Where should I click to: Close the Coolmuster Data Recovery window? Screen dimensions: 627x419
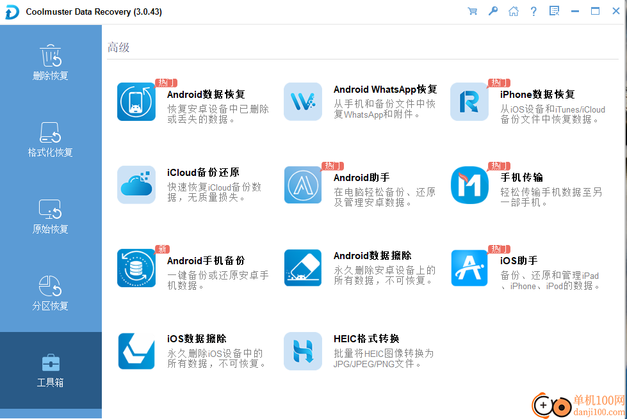pyautogui.click(x=616, y=11)
